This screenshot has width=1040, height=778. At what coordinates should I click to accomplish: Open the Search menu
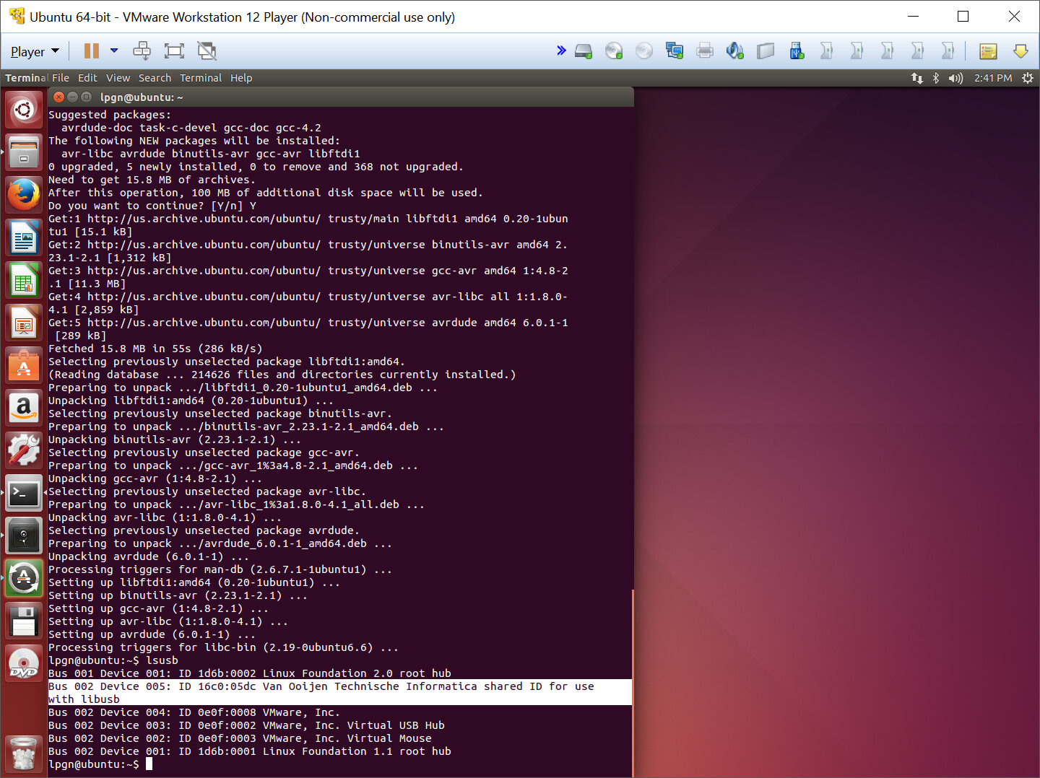pos(155,78)
